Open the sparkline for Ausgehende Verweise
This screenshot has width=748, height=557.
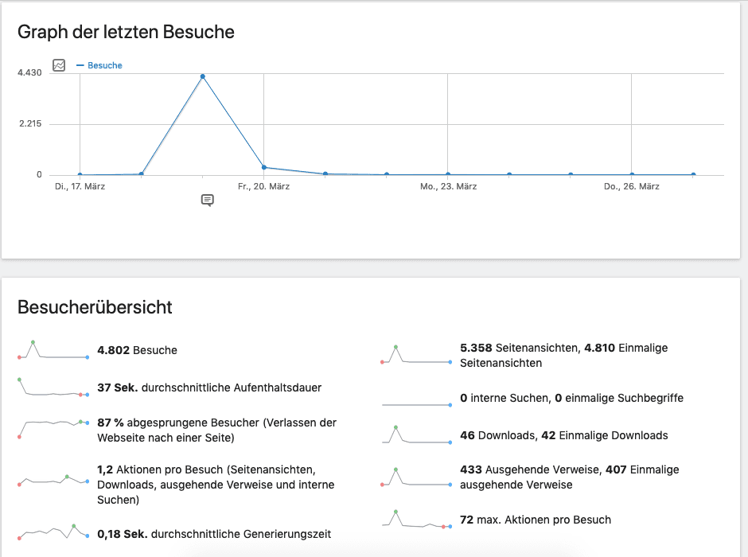[416, 477]
